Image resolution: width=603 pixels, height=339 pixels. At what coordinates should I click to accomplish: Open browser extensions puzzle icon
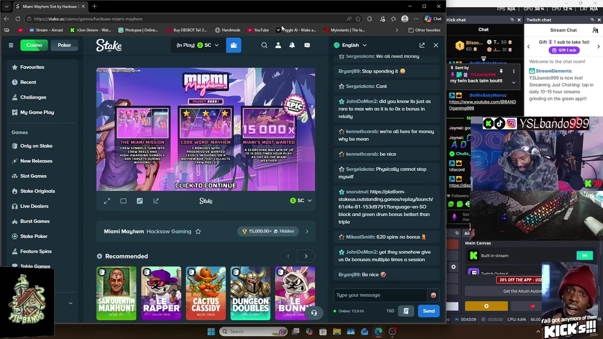[x=369, y=19]
